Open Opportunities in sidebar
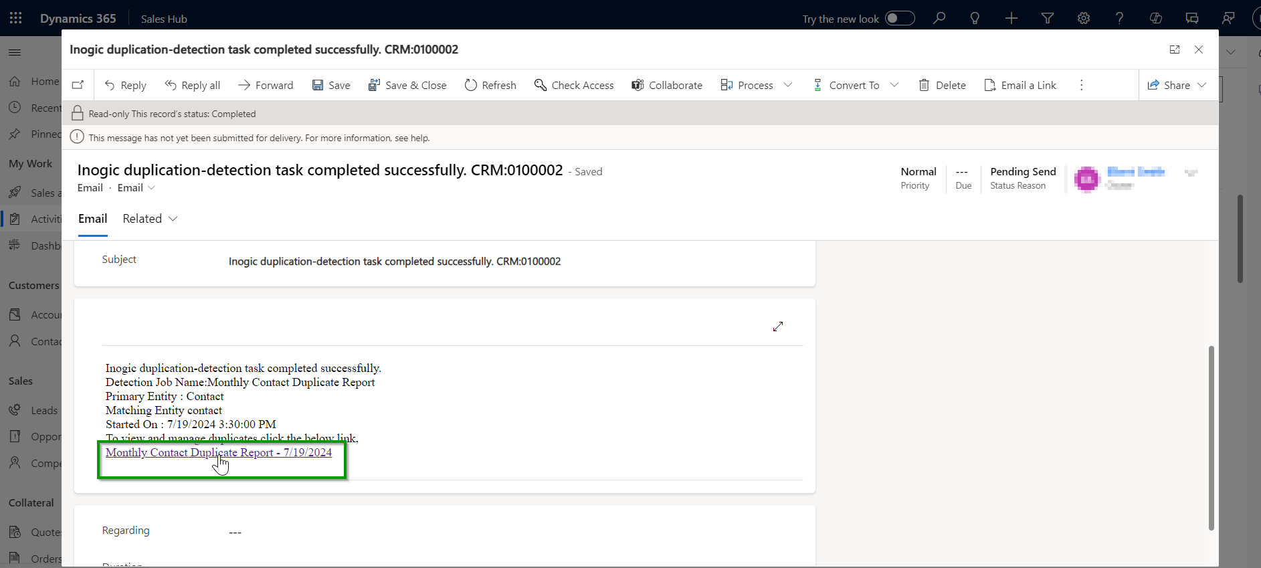The image size is (1261, 568). 33,436
